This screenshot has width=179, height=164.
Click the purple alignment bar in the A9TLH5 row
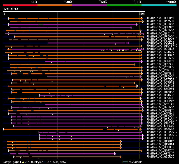(62, 154)
